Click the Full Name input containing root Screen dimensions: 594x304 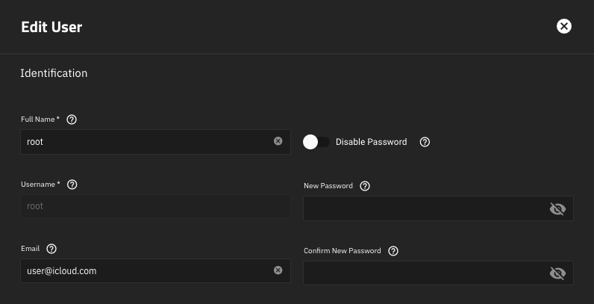(x=146, y=141)
